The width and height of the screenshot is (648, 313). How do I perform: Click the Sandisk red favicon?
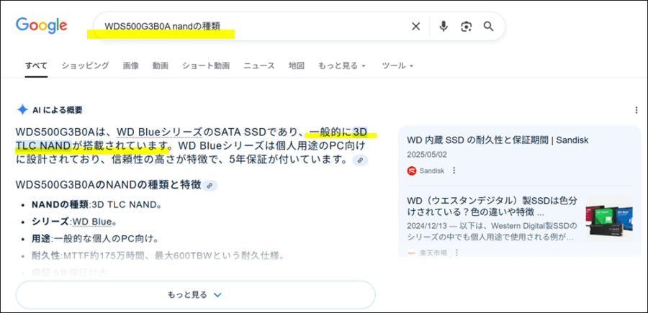[412, 171]
